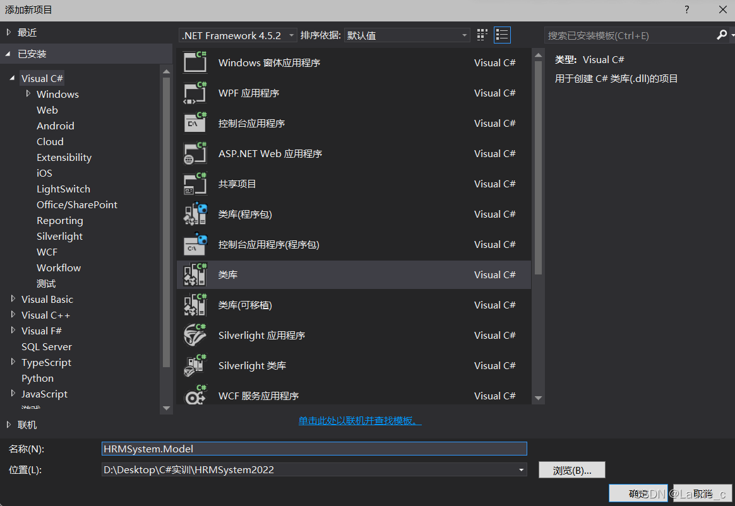Image resolution: width=735 pixels, height=506 pixels.
Task: Select the 控制台应用程序(程序包) icon
Action: click(195, 244)
